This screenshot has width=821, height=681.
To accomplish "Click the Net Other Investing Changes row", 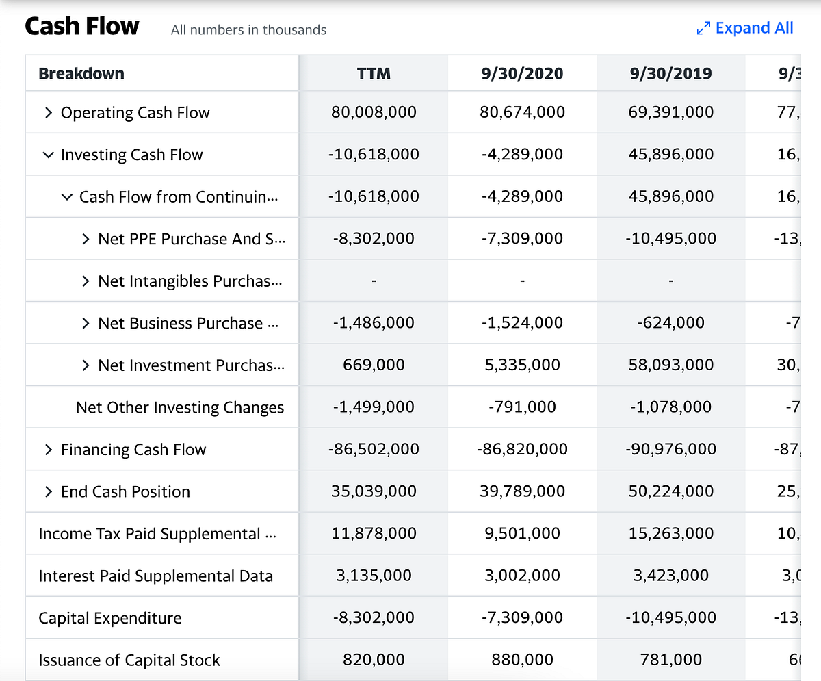I will pyautogui.click(x=179, y=407).
